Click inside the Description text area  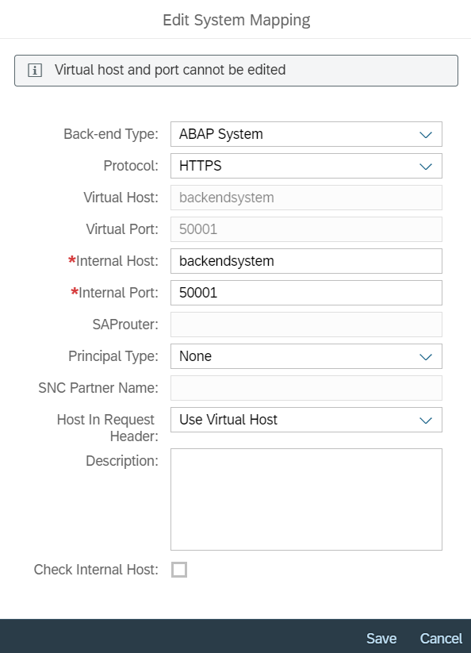pyautogui.click(x=306, y=499)
